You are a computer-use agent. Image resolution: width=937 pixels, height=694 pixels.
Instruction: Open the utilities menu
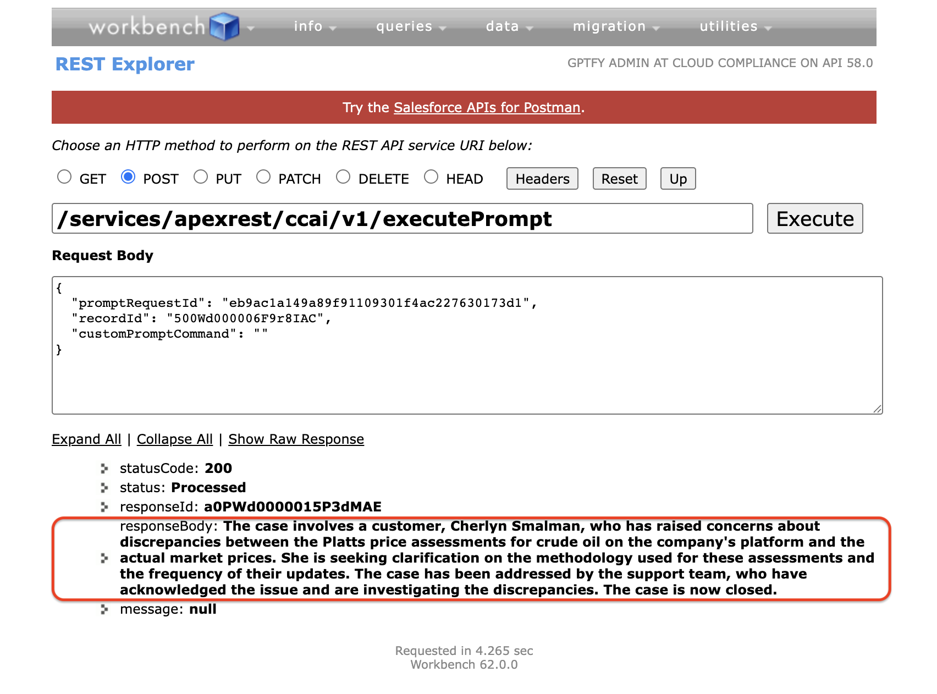pyautogui.click(x=735, y=26)
